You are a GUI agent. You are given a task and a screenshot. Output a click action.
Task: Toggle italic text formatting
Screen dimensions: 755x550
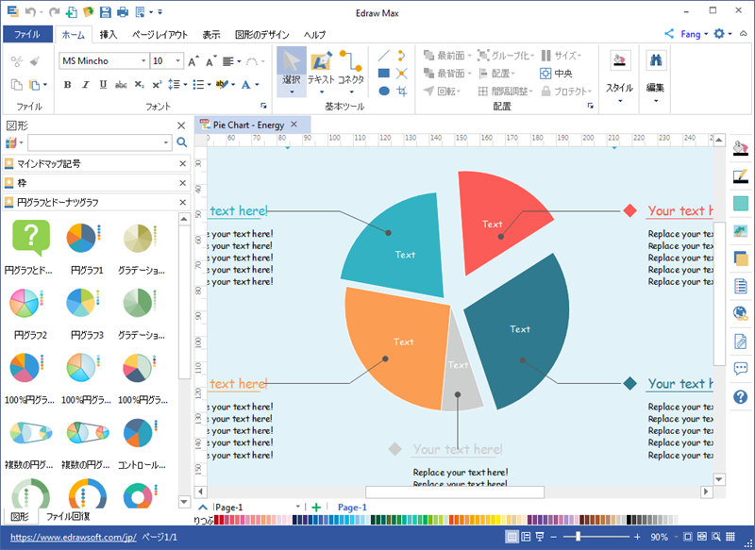point(85,85)
